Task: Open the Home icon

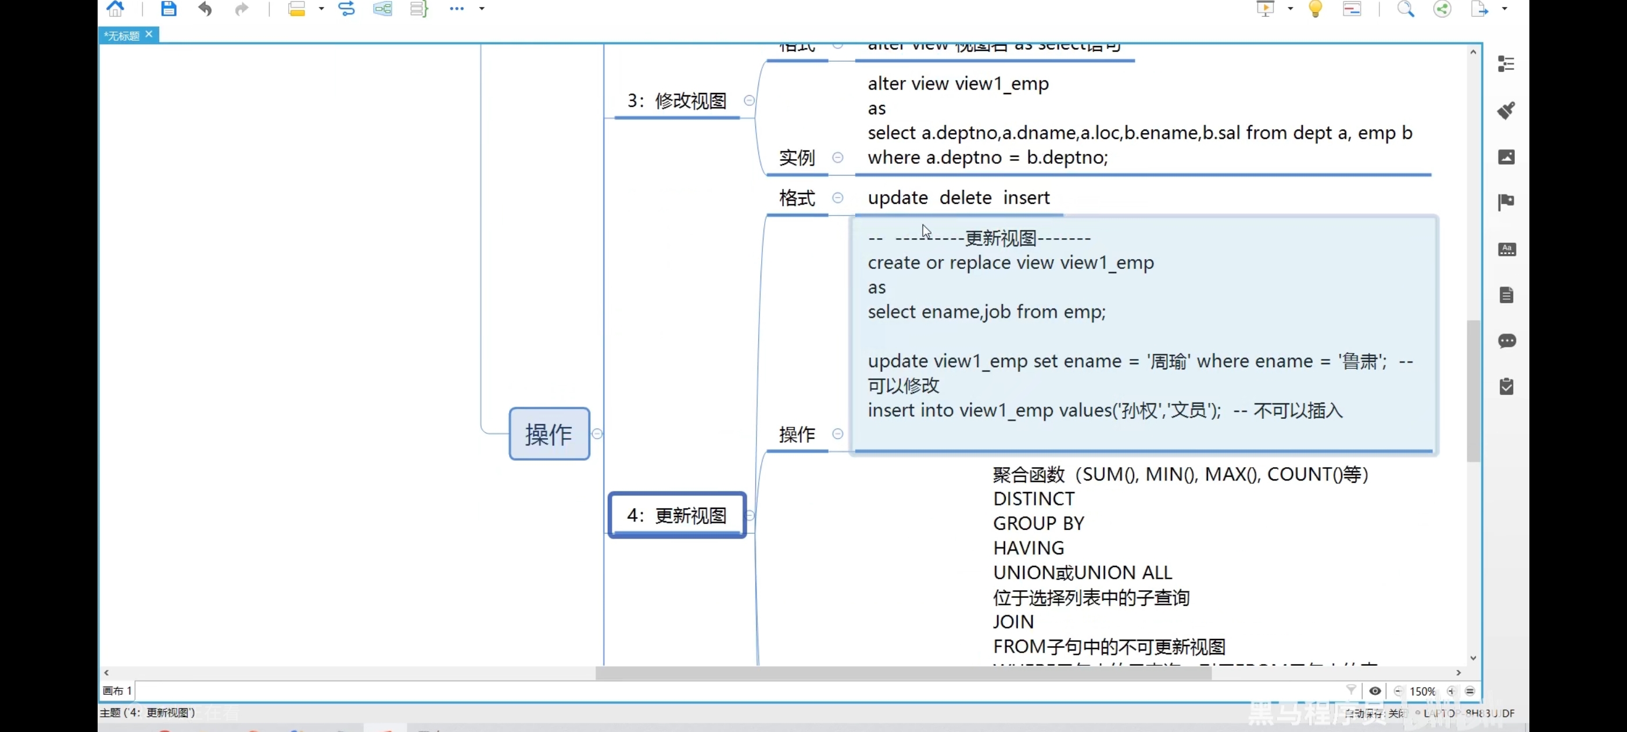Action: tap(116, 9)
